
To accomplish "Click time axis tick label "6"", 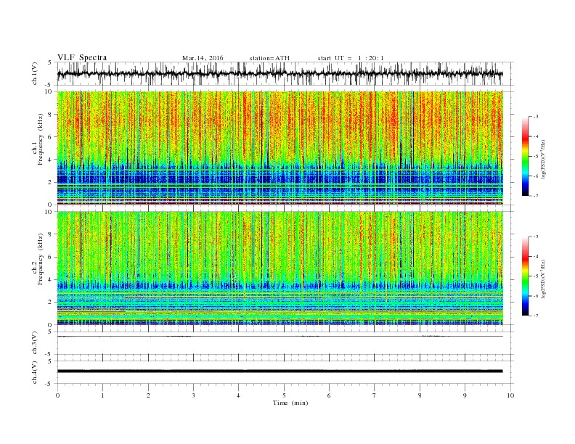I will pyautogui.click(x=329, y=395).
